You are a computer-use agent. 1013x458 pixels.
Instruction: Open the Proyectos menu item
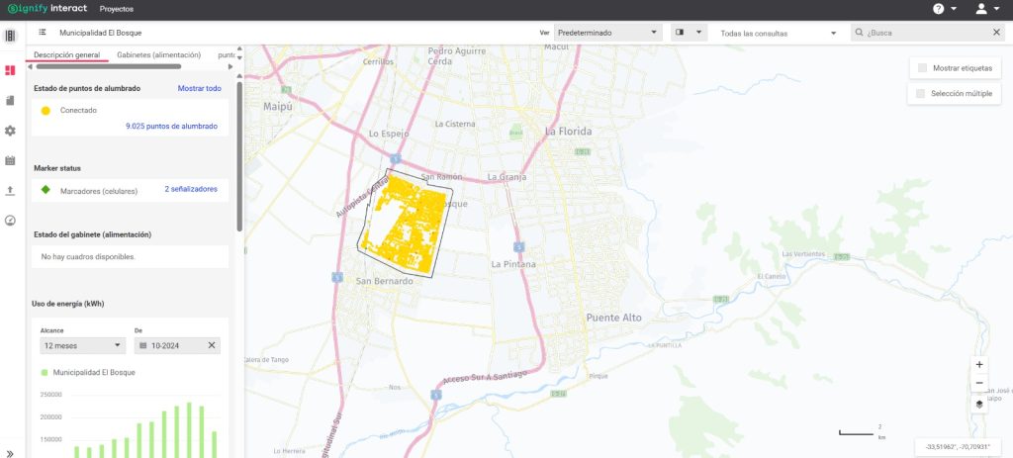pos(117,8)
